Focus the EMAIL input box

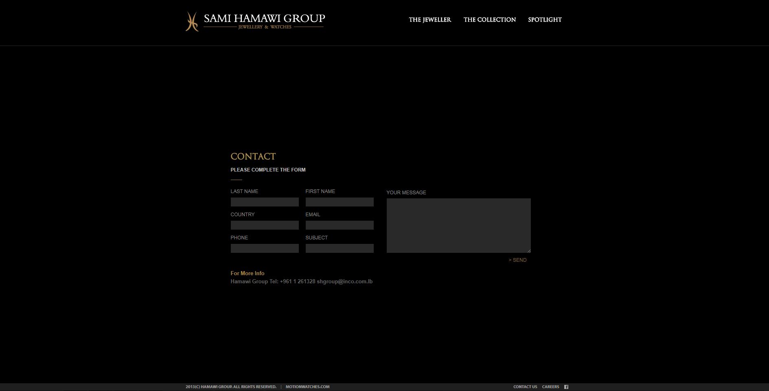(x=339, y=225)
